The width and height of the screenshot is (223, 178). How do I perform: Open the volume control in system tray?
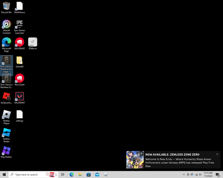tap(201, 174)
